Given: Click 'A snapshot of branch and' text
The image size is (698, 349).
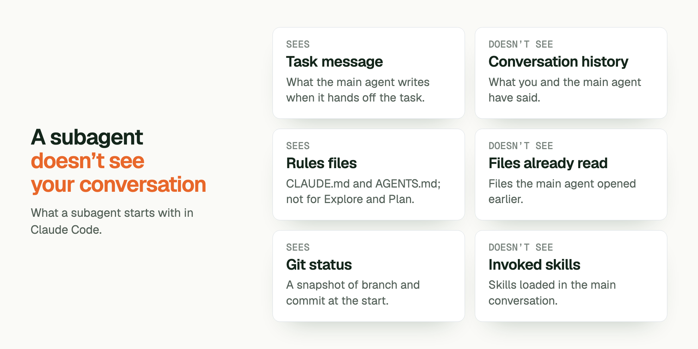Looking at the screenshot, I should click(x=353, y=285).
